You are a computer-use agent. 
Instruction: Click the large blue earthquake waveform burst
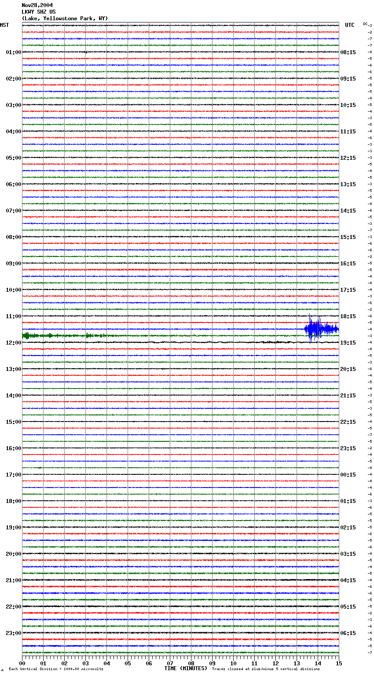321,329
